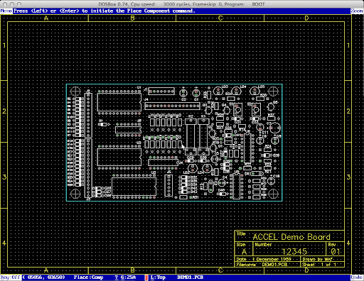Image resolution: width=364 pixels, height=281 pixels.
Task: Open the Zoom command in the top-right corner
Action: [x=357, y=11]
